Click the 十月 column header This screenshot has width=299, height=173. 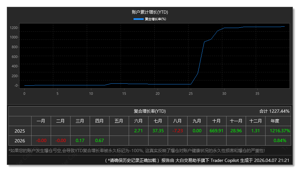(216, 121)
